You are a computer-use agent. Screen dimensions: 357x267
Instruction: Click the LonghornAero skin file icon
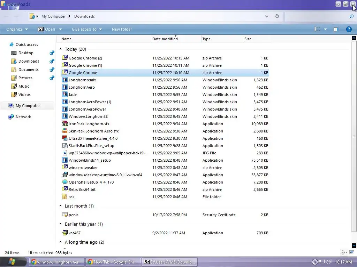(x=65, y=87)
